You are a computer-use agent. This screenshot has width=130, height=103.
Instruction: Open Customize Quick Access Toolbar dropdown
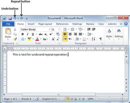pos(27,19)
